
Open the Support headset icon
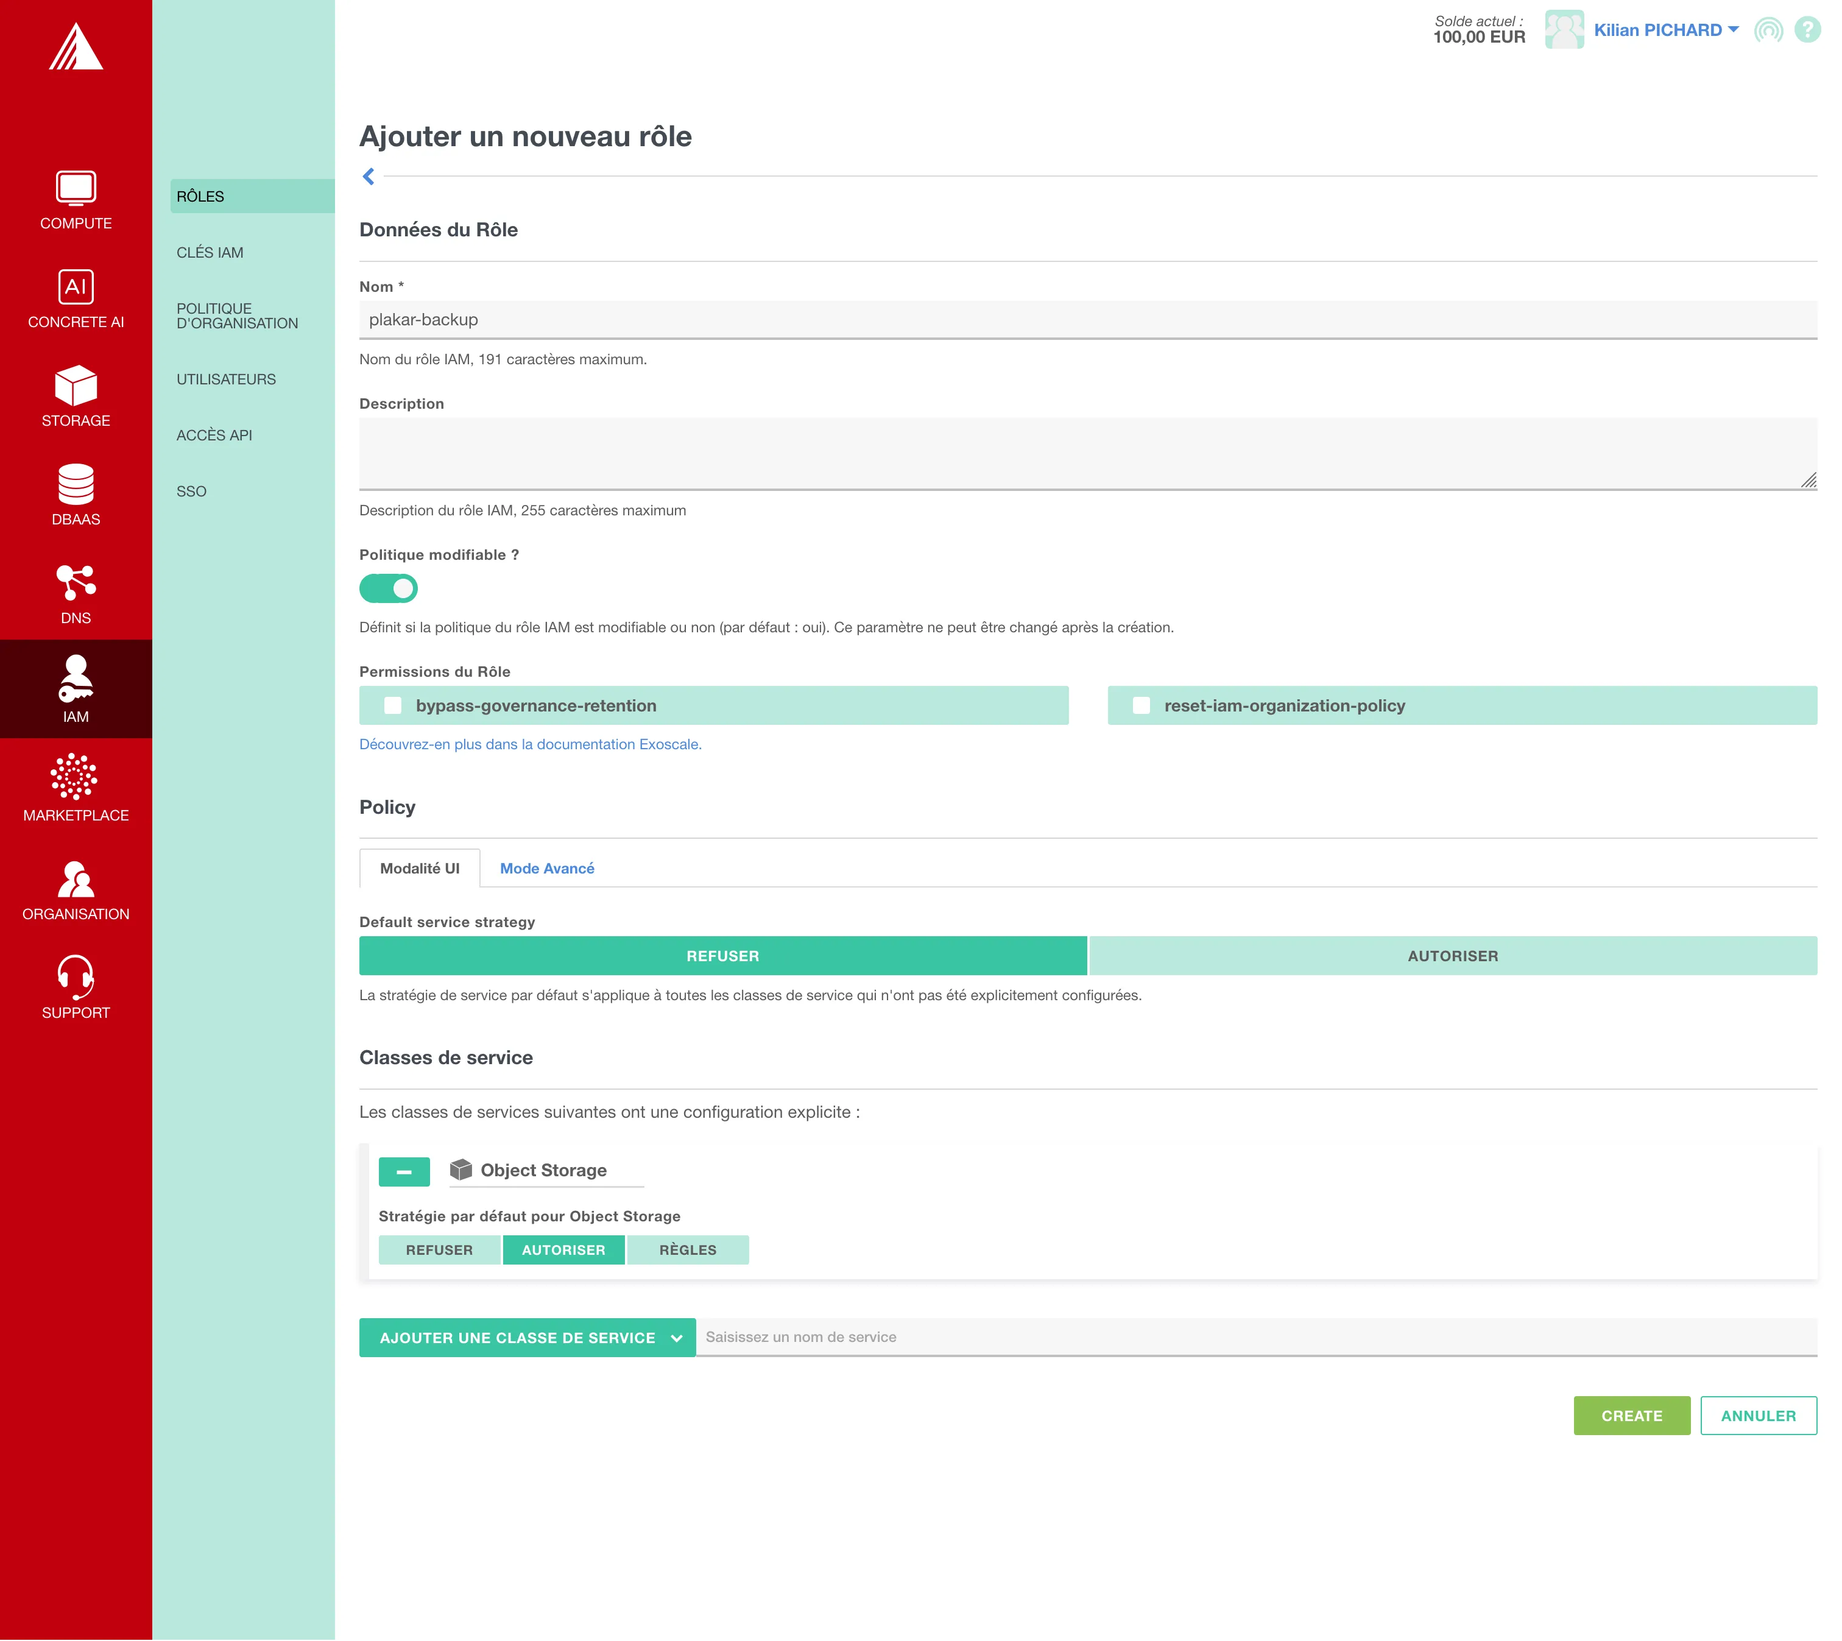click(x=76, y=976)
